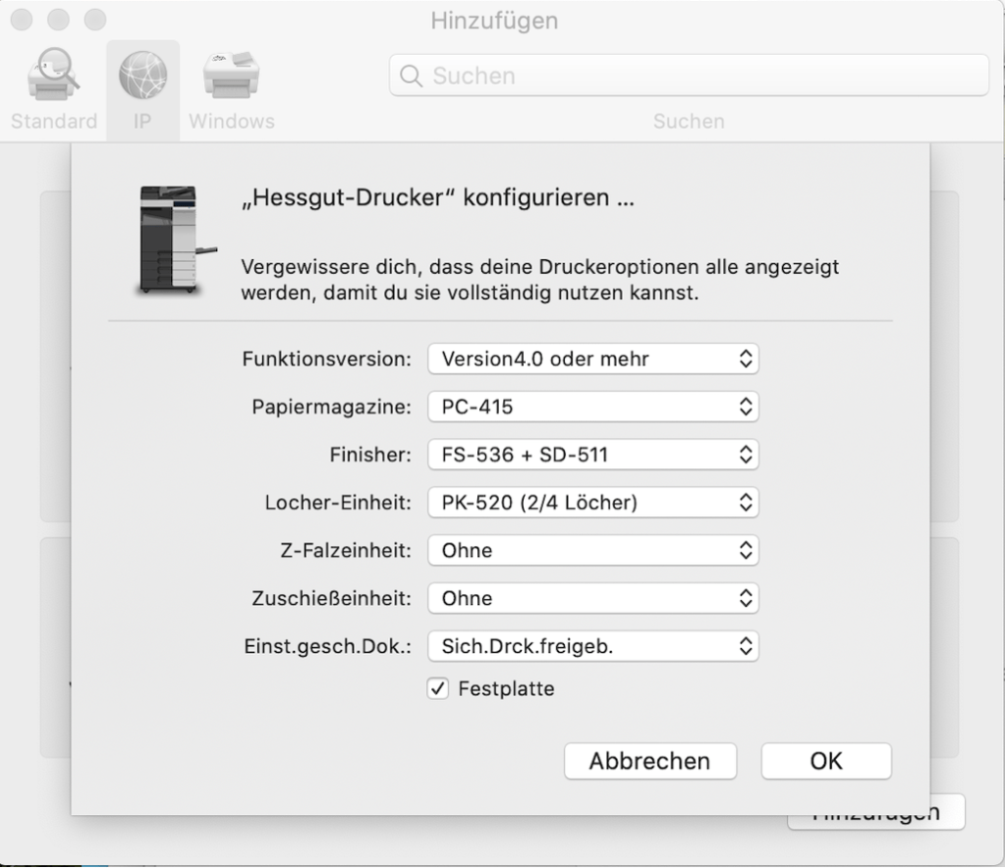Screen dimensions: 1005x868
Task: Click the zoom window button in title bar
Action: coord(94,20)
